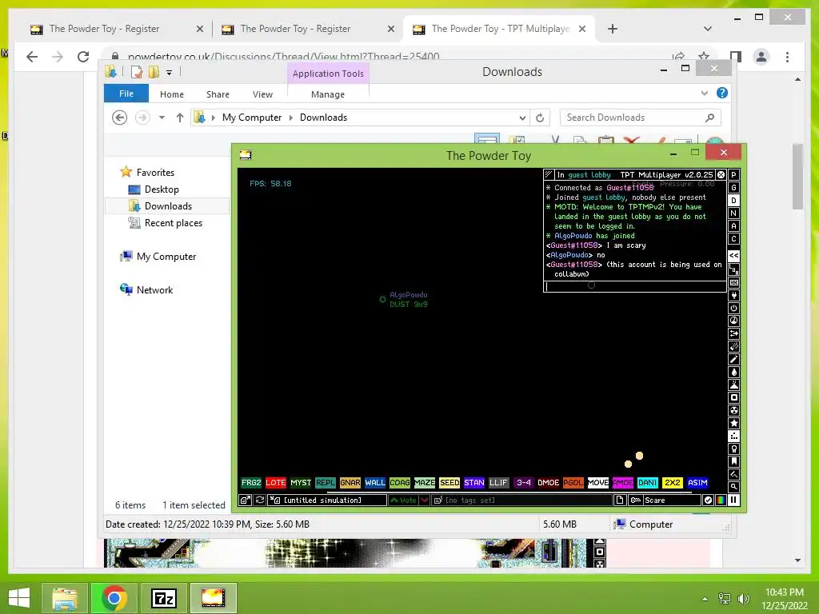Image resolution: width=819 pixels, height=614 pixels.
Task: Open the Walls element menu in Powder Toy
Action: [x=734, y=282]
